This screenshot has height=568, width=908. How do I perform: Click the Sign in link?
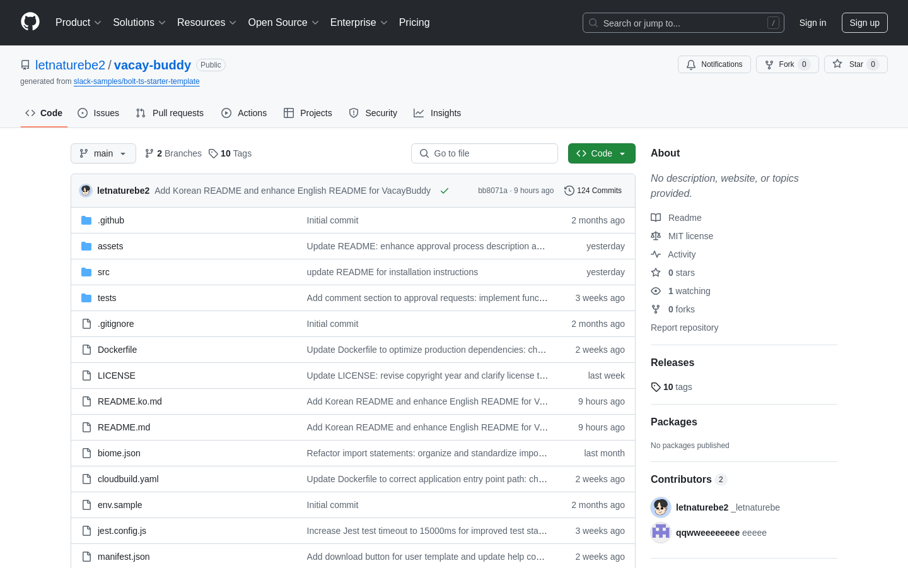tap(813, 23)
